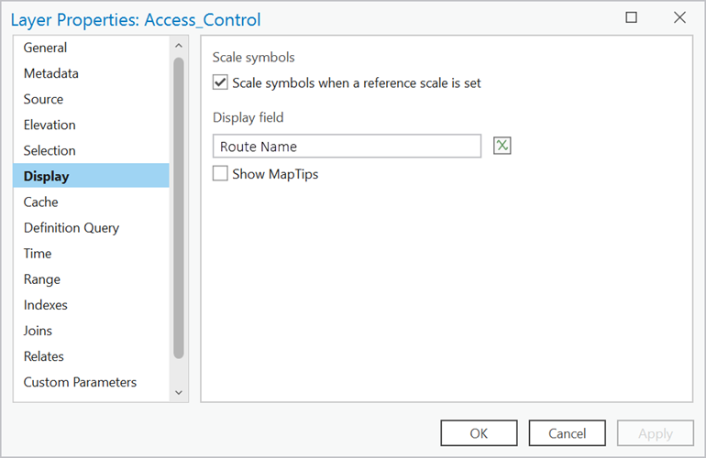Click the Apply button
Viewport: 706px width, 458px height.
656,433
